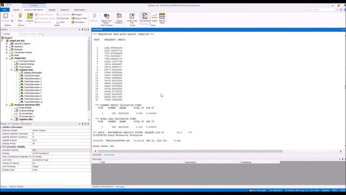Switch to Worksheet tab below the output
Image resolution: width=346 pixels, height=195 pixels.
(109, 155)
